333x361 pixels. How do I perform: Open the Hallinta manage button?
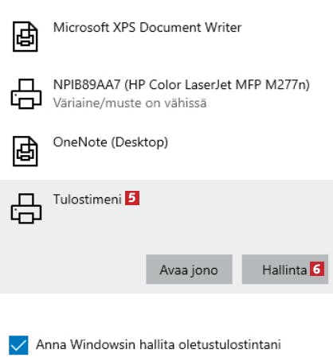point(285,270)
